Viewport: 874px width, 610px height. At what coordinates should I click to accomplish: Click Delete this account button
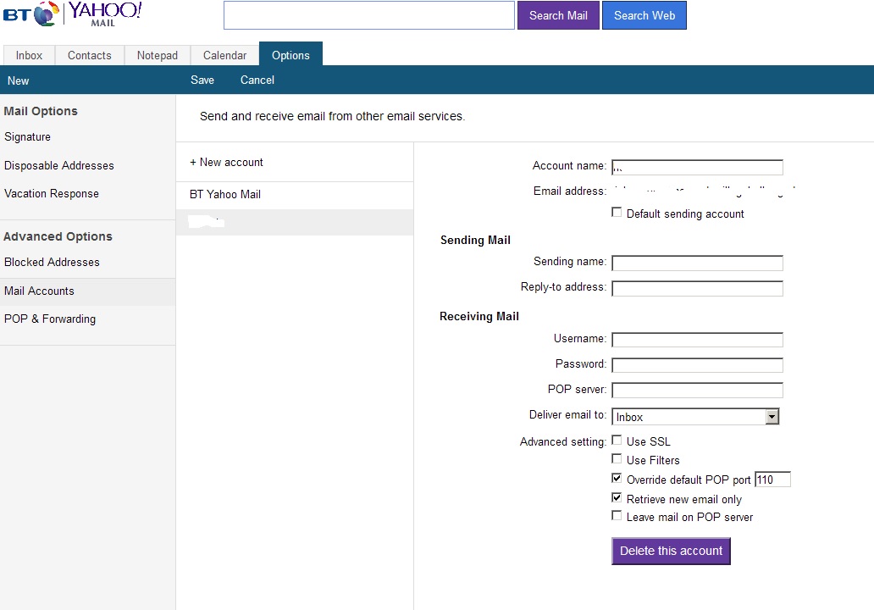pyautogui.click(x=671, y=551)
